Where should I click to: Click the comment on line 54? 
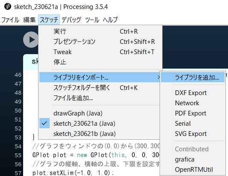click(x=96, y=146)
